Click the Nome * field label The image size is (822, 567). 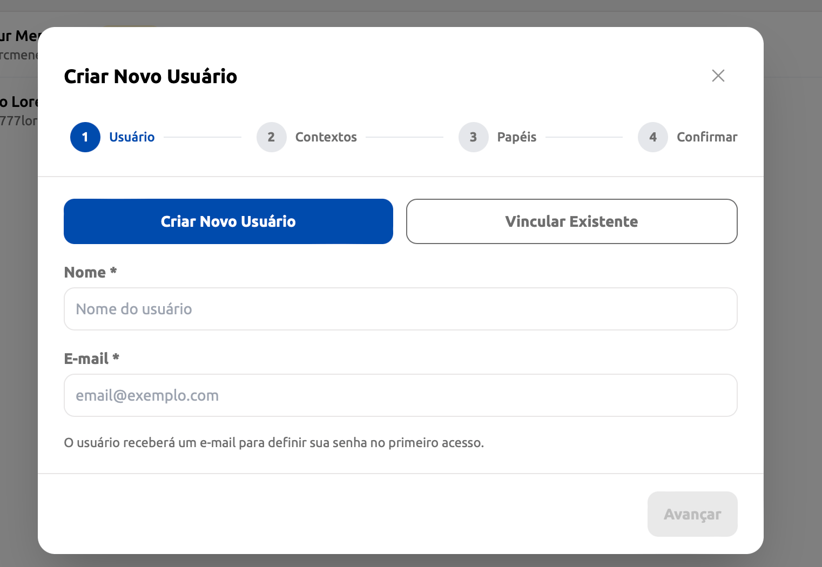pos(90,272)
